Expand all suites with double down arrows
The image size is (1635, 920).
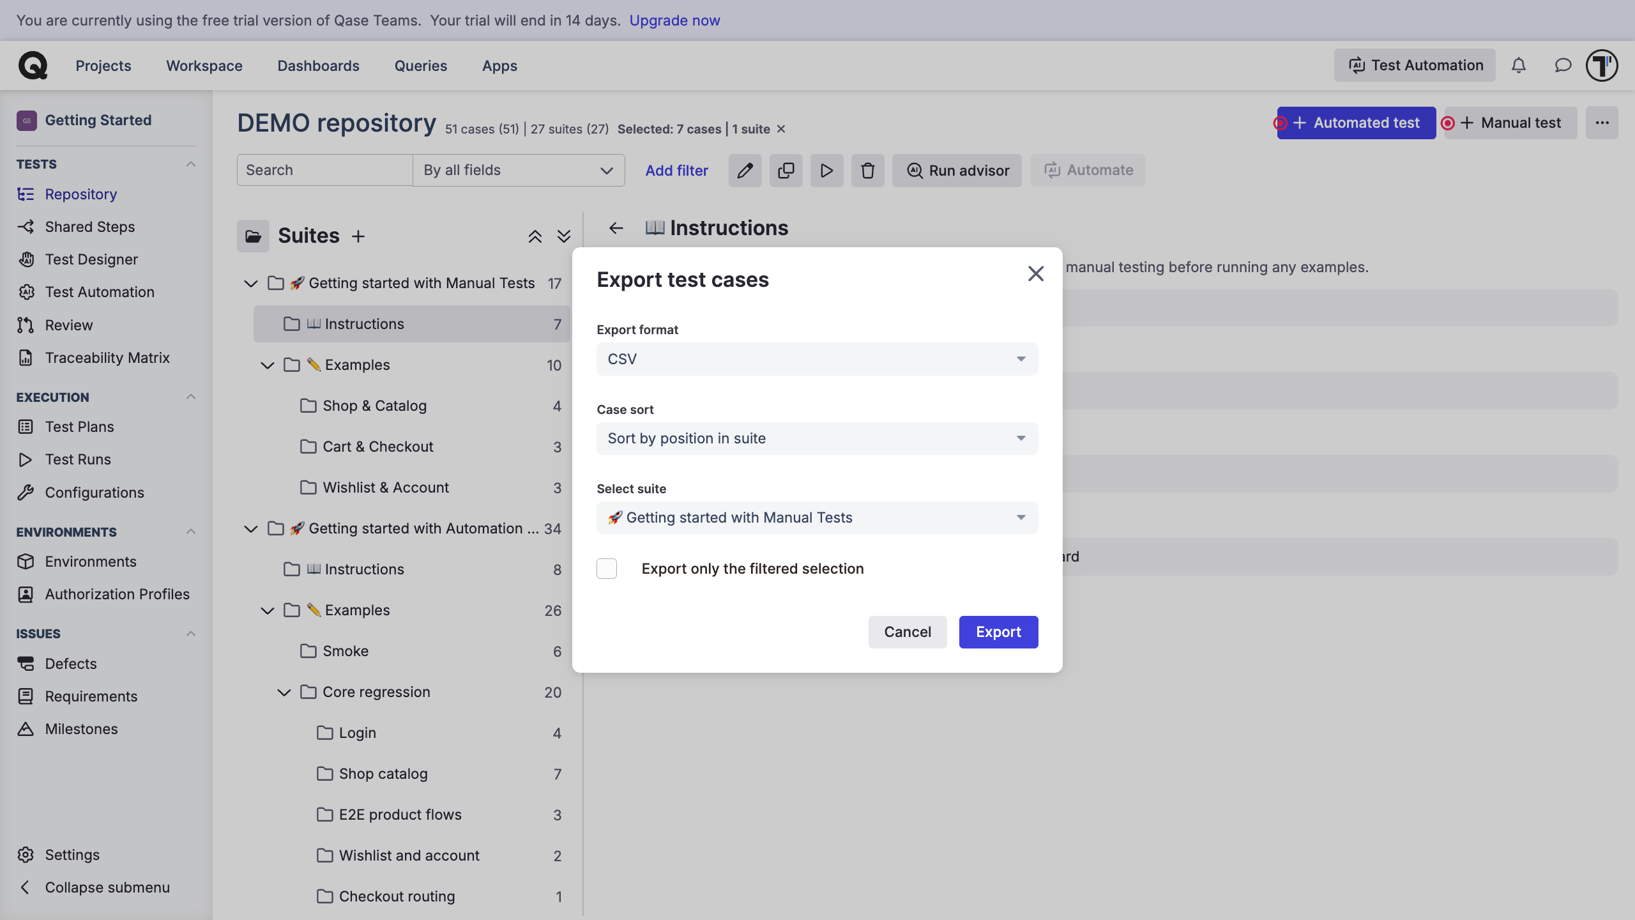click(x=563, y=236)
